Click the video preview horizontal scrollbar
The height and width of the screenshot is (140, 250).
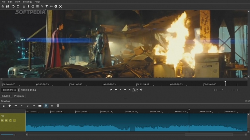(124, 79)
